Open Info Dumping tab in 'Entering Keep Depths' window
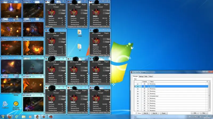 click(52, 90)
